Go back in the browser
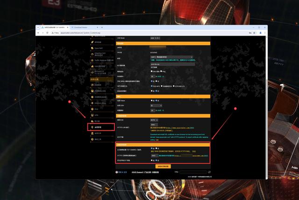The height and width of the screenshot is (200, 299). 38,33
